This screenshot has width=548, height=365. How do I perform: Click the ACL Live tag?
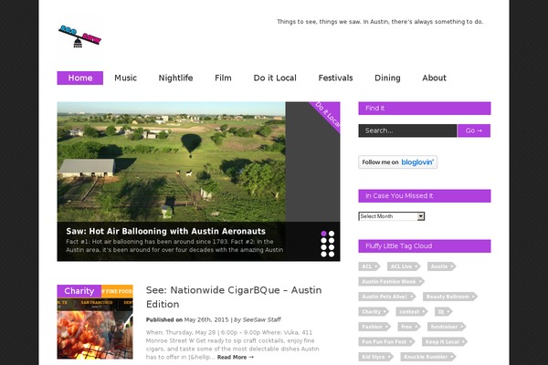pyautogui.click(x=404, y=266)
